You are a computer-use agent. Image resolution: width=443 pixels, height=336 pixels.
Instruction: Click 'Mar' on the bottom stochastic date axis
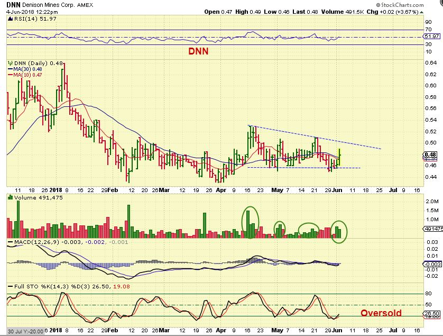tap(164, 330)
